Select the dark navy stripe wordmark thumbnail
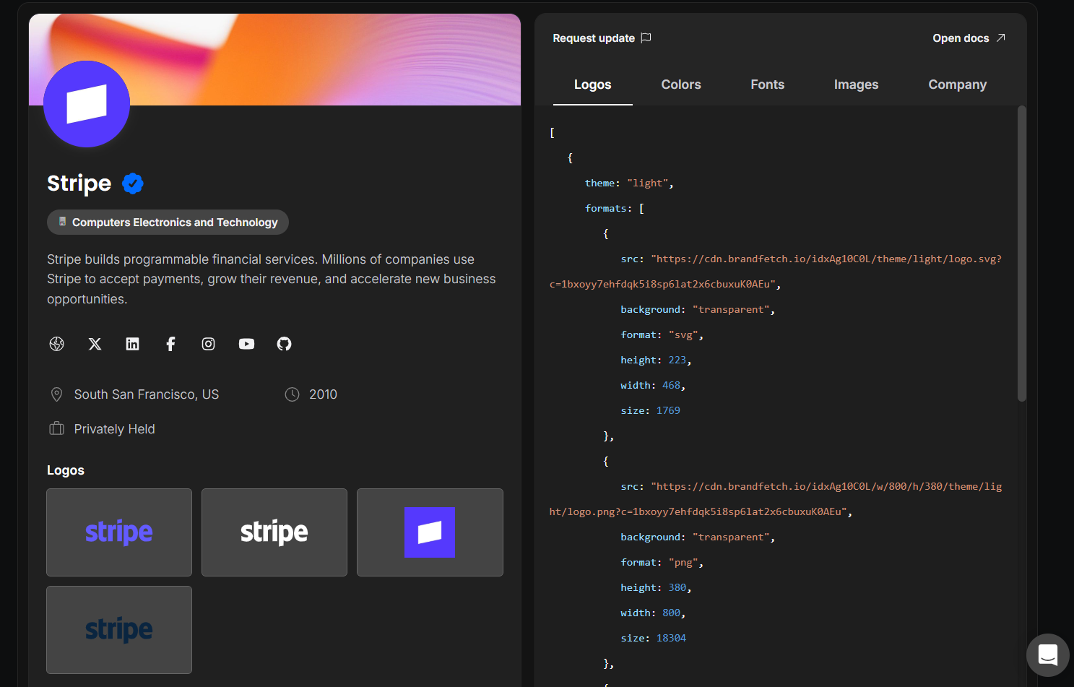The height and width of the screenshot is (687, 1074). click(x=119, y=630)
